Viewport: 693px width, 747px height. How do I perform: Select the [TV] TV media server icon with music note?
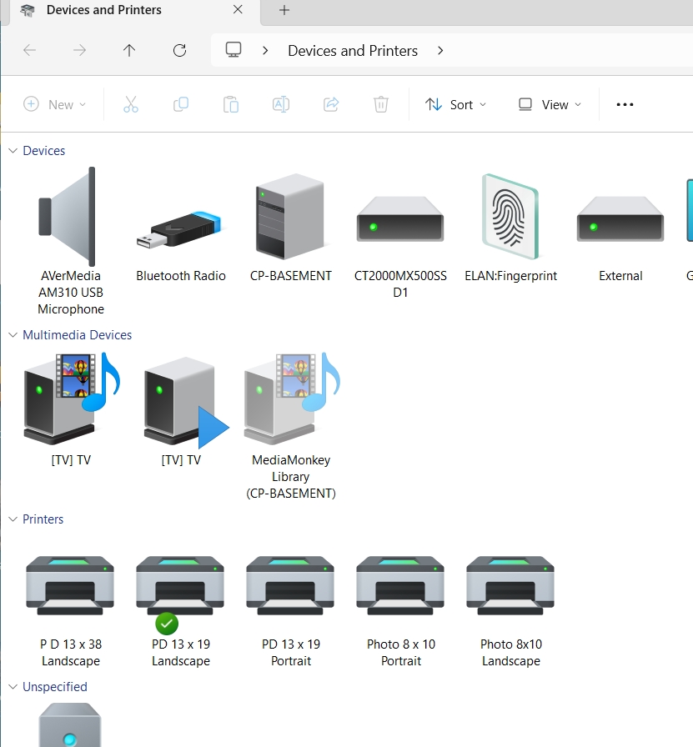click(x=72, y=398)
